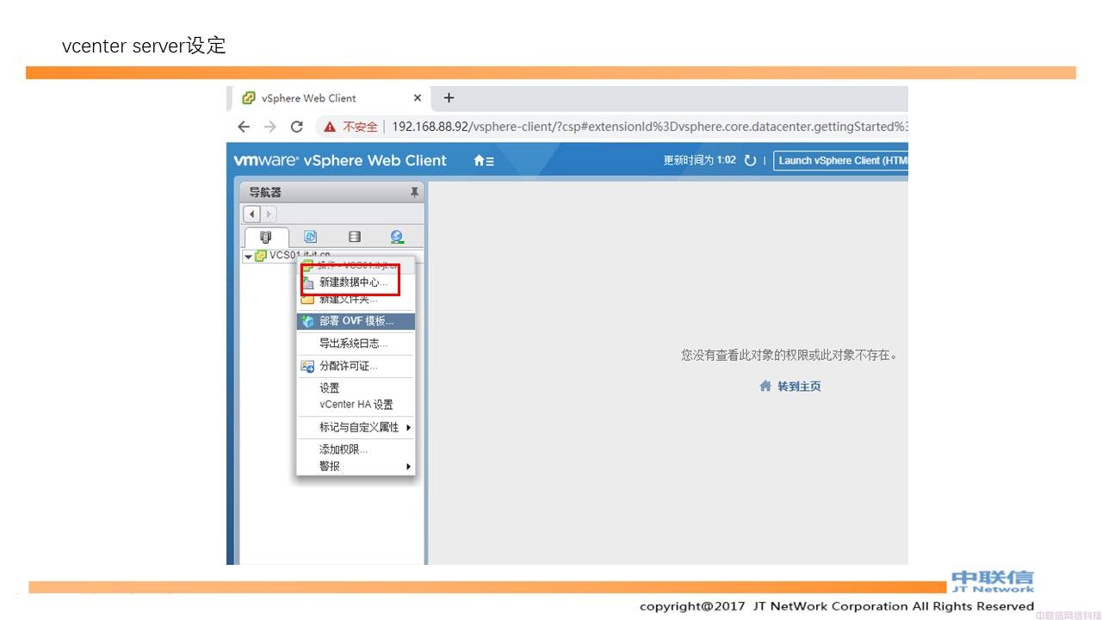Viewport: 1102px width, 620px height.
Task: Click the vSphere refresh icon near 更新时间
Action: pos(750,160)
